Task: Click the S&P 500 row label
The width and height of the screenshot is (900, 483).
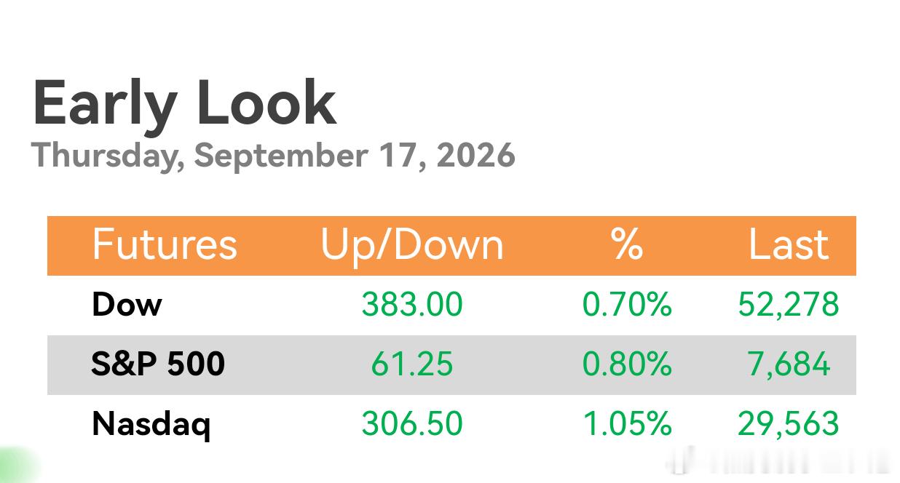Action: point(158,364)
